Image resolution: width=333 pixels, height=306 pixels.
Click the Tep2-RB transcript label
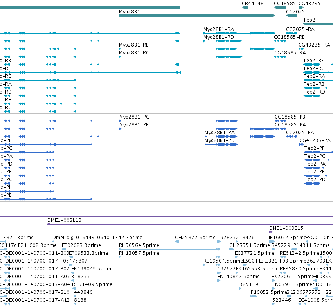click(314, 84)
